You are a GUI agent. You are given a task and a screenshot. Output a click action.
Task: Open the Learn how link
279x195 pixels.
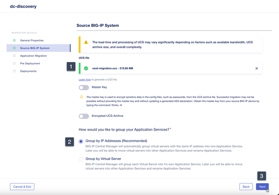[85, 80]
